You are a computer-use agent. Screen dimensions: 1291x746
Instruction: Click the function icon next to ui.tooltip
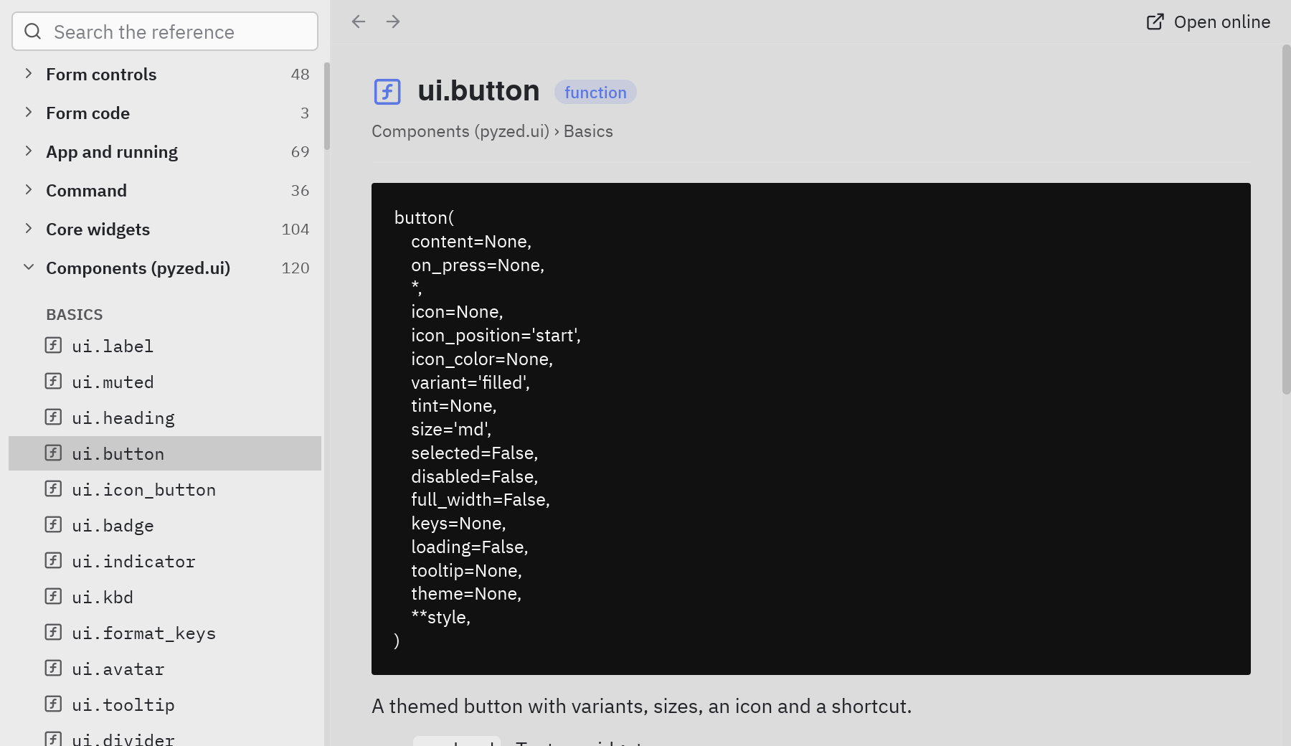53,704
